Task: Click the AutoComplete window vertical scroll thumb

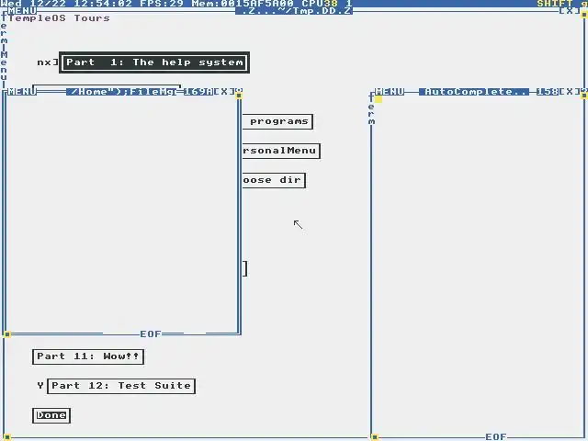Action: 584,96
